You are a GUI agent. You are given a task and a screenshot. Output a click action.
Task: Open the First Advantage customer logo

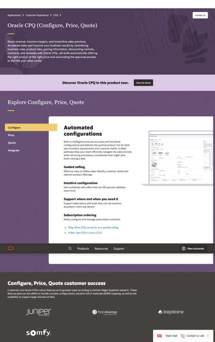105,312
